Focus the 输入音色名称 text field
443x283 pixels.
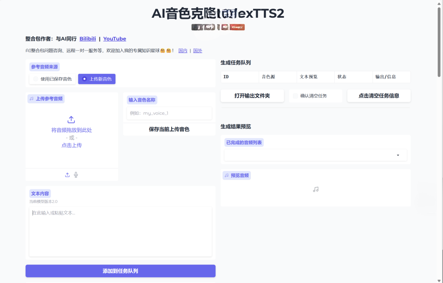[167, 113]
